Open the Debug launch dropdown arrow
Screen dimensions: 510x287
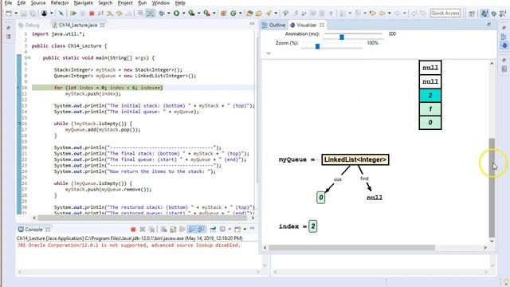[168, 14]
